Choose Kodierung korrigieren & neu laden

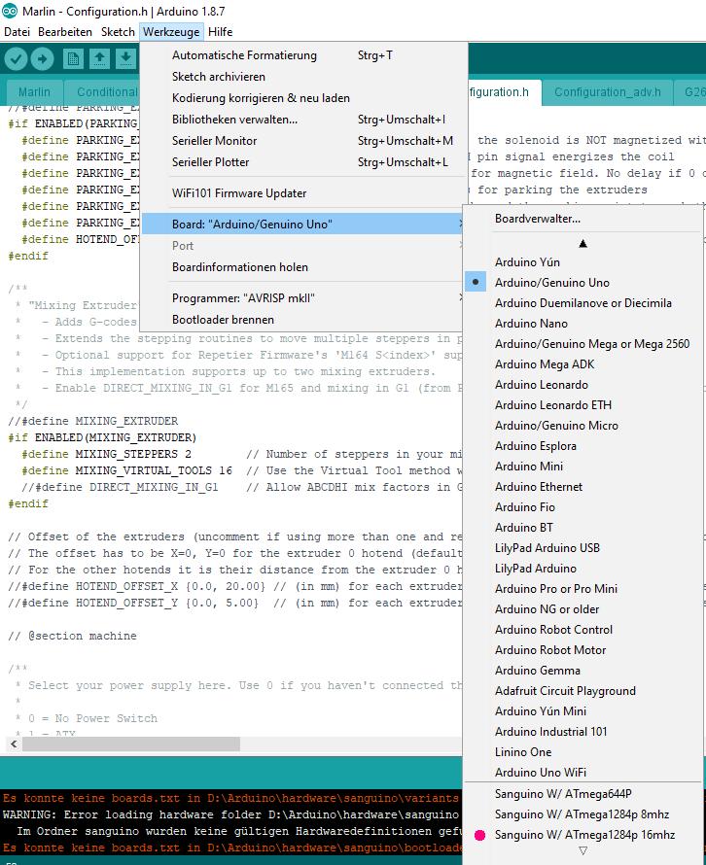click(301, 98)
